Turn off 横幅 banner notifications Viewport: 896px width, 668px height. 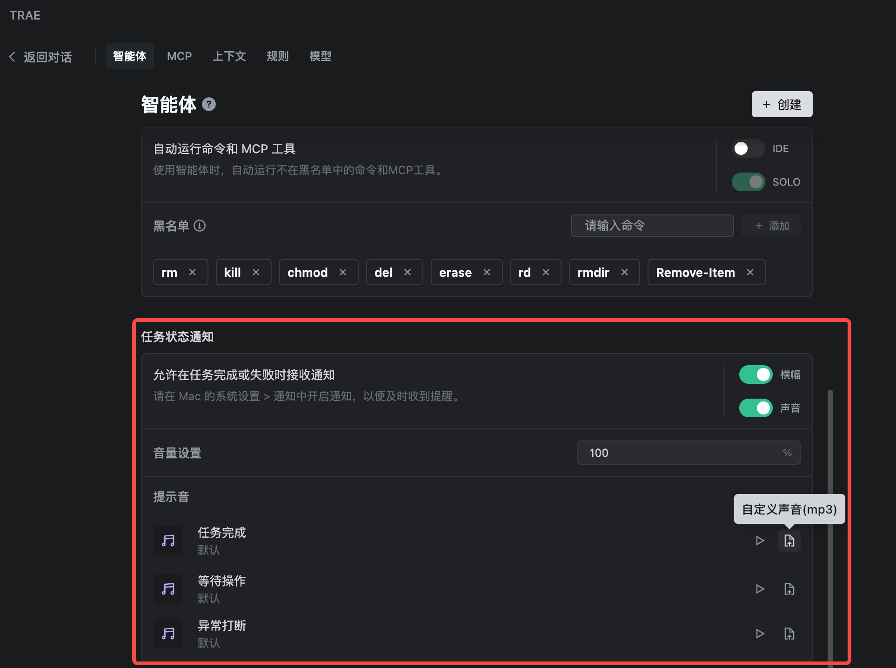click(755, 374)
